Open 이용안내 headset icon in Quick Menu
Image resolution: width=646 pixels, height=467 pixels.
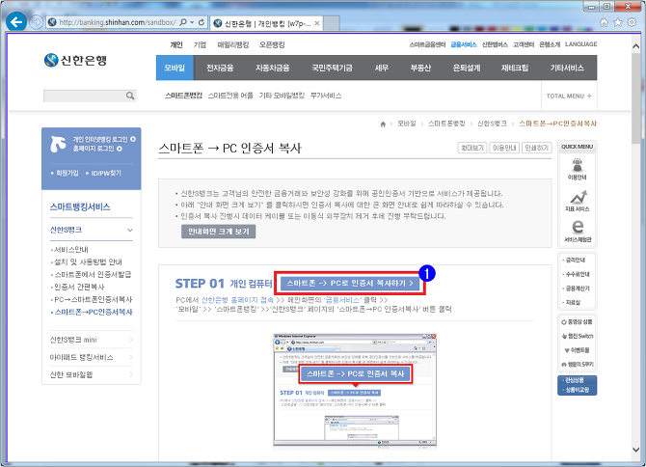click(578, 166)
